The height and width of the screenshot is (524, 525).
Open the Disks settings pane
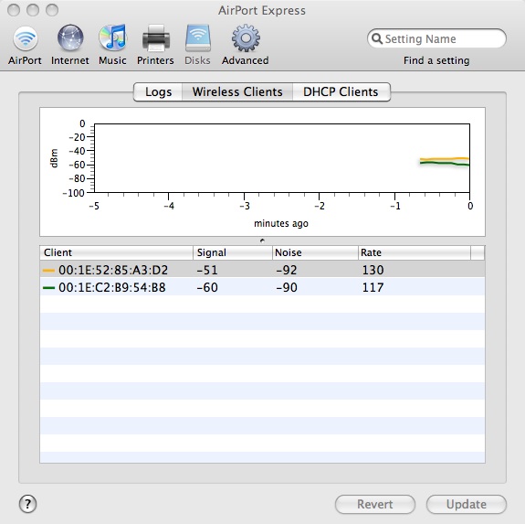[197, 45]
